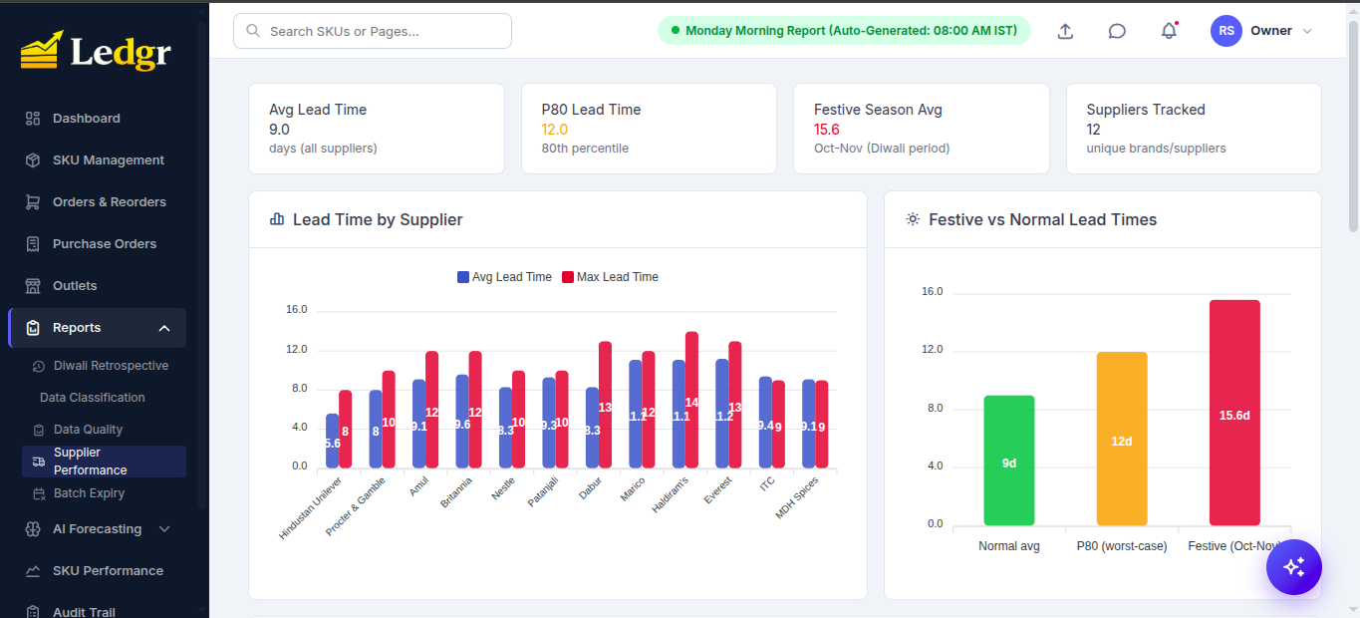The width and height of the screenshot is (1360, 618).
Task: Open the notifications bell
Action: click(x=1170, y=31)
